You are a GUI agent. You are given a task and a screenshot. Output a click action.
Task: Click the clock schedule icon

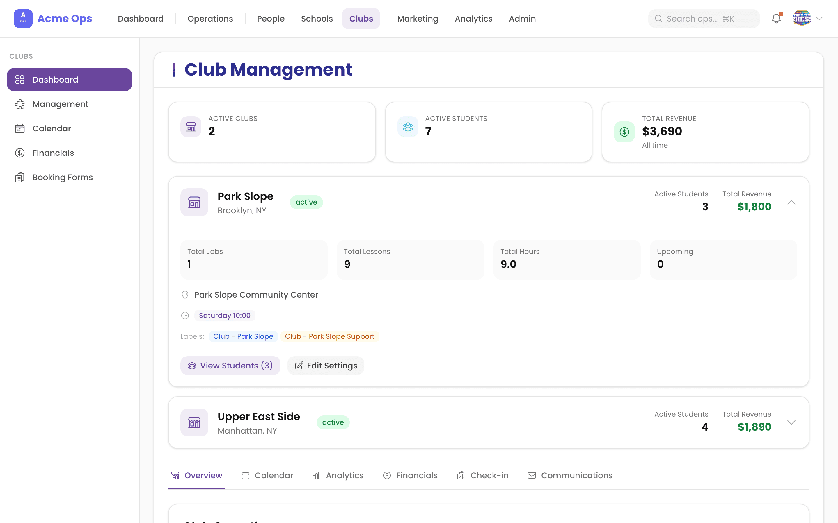point(185,316)
